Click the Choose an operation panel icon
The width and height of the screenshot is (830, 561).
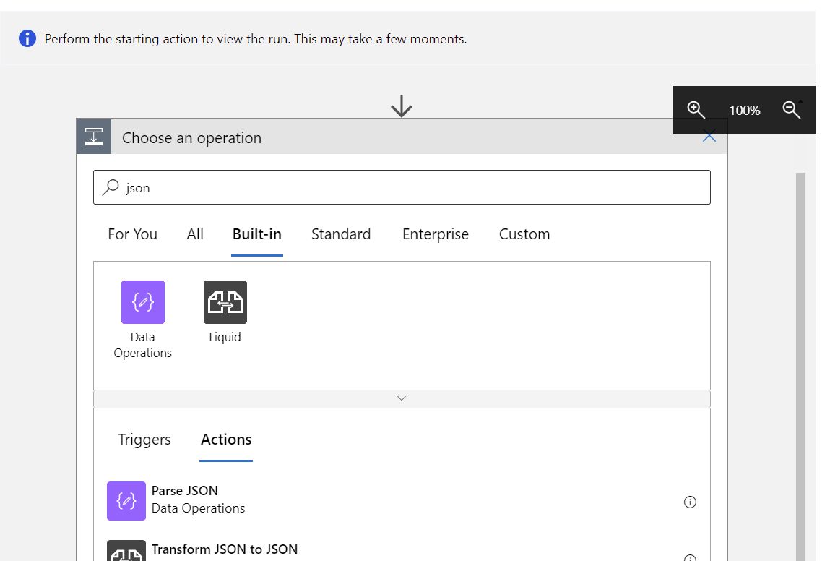click(x=93, y=137)
